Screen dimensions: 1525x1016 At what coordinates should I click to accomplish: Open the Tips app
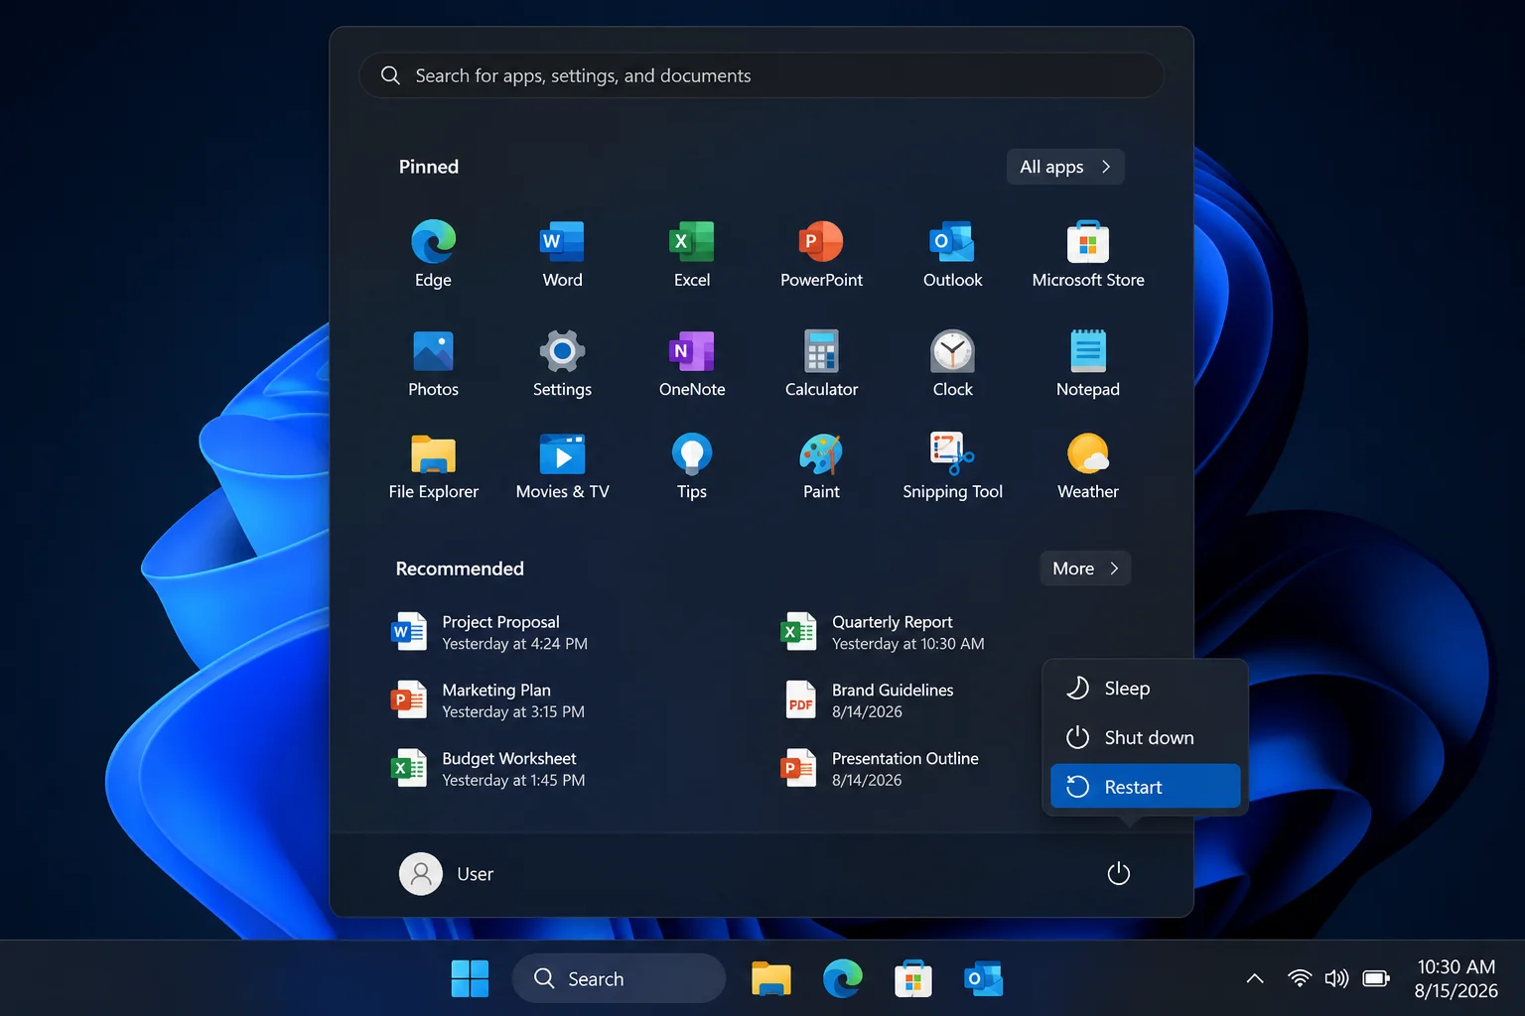tap(692, 466)
